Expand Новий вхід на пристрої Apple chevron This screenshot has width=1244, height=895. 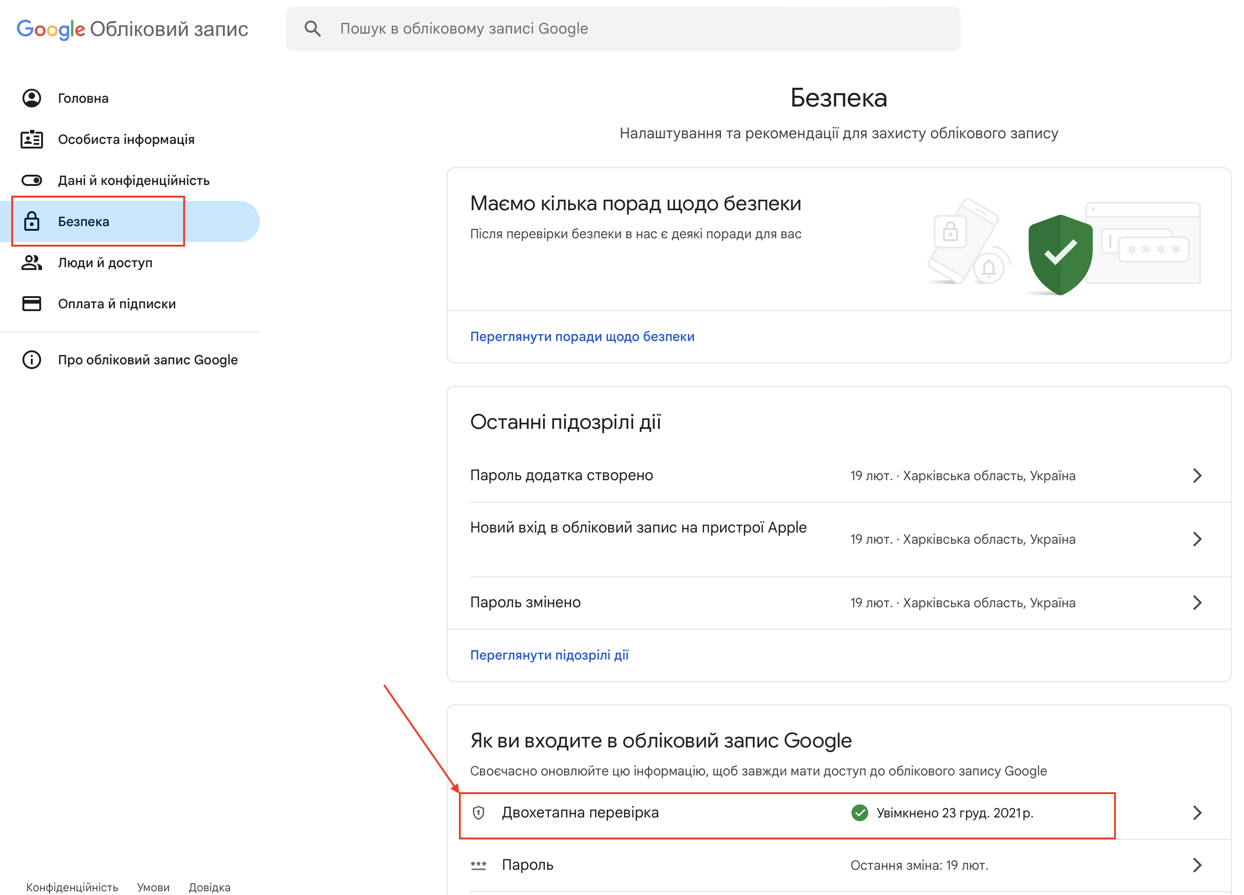click(1197, 539)
